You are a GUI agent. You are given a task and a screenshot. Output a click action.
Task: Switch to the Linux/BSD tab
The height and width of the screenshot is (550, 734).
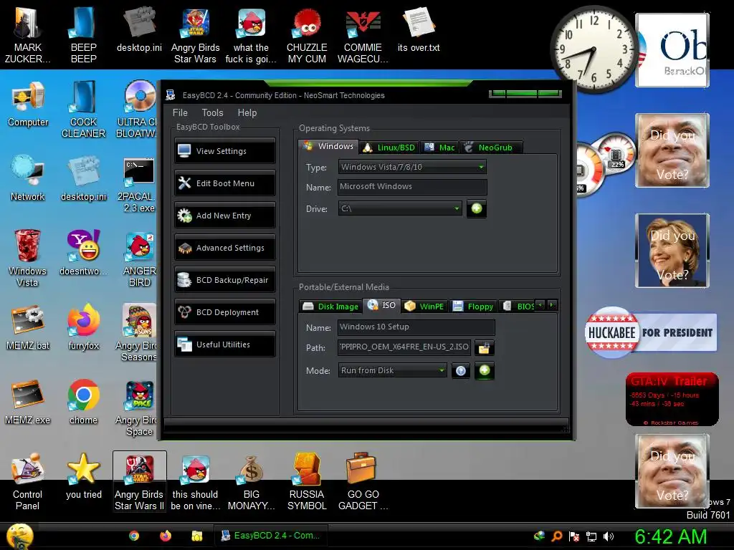(389, 148)
